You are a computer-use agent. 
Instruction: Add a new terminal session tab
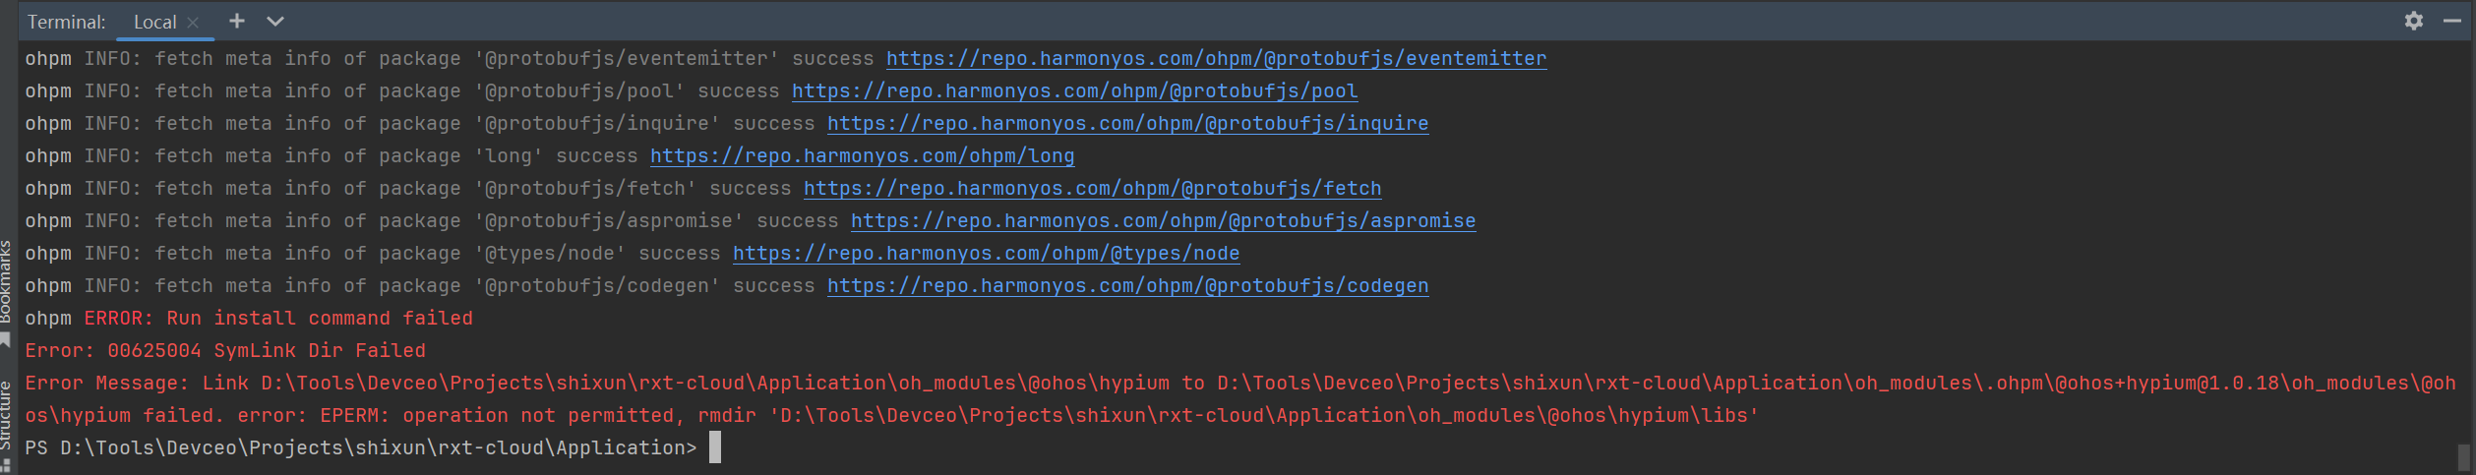pos(237,21)
